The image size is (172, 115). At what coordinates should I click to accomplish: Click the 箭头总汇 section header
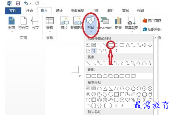(x=94, y=112)
